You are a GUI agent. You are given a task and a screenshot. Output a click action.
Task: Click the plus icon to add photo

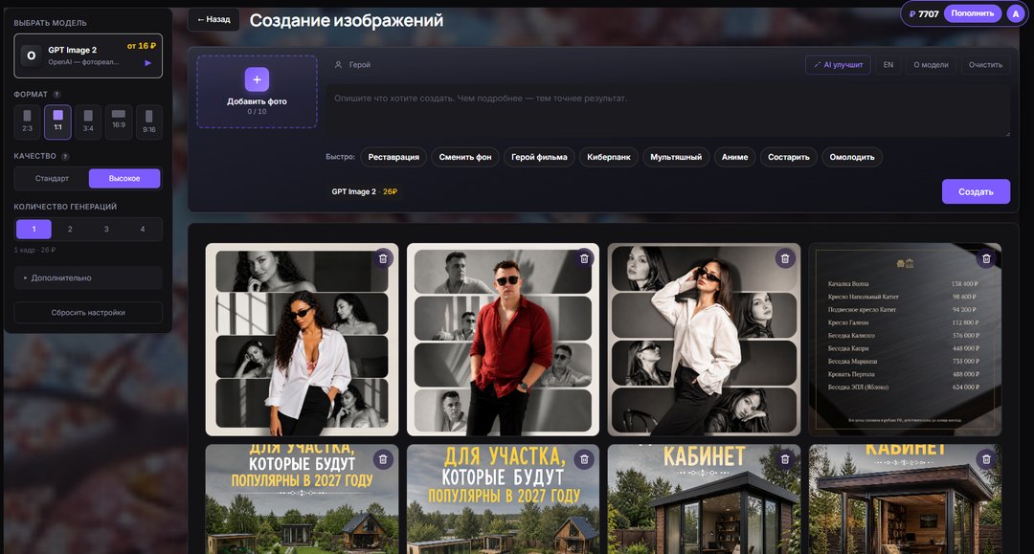coord(257,79)
